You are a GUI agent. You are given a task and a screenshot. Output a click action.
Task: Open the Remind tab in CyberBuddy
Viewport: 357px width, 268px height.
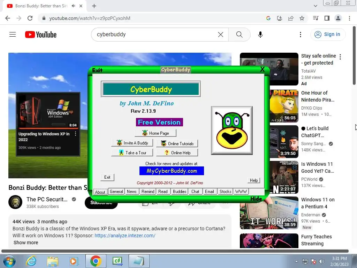pyautogui.click(x=148, y=192)
